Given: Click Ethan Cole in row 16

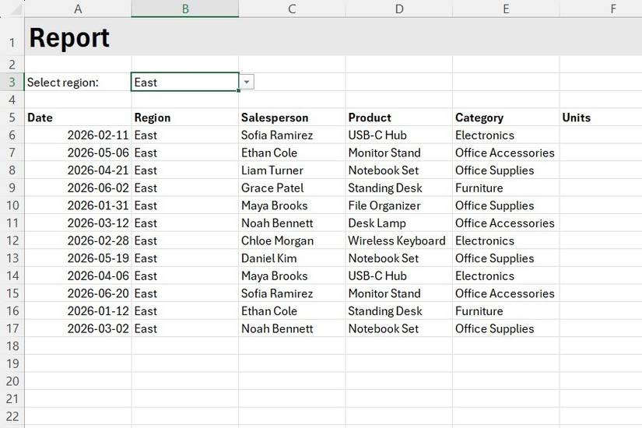Looking at the screenshot, I should [292, 310].
